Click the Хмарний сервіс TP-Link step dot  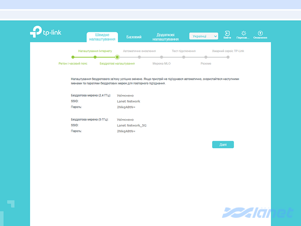(228, 57)
